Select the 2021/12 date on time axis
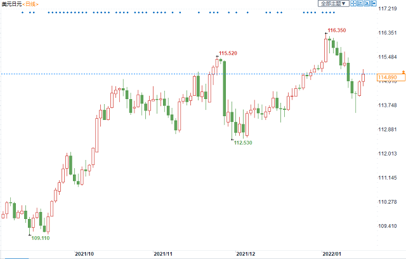This screenshot has height=259, width=406. [246, 253]
